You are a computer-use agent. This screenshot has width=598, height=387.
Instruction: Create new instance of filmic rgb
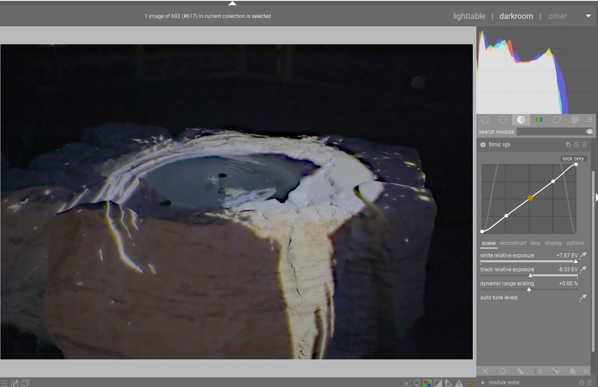(568, 145)
